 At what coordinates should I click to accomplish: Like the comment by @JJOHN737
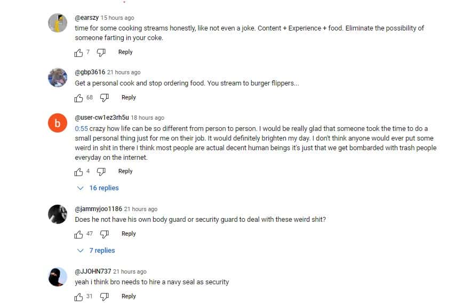(x=79, y=297)
